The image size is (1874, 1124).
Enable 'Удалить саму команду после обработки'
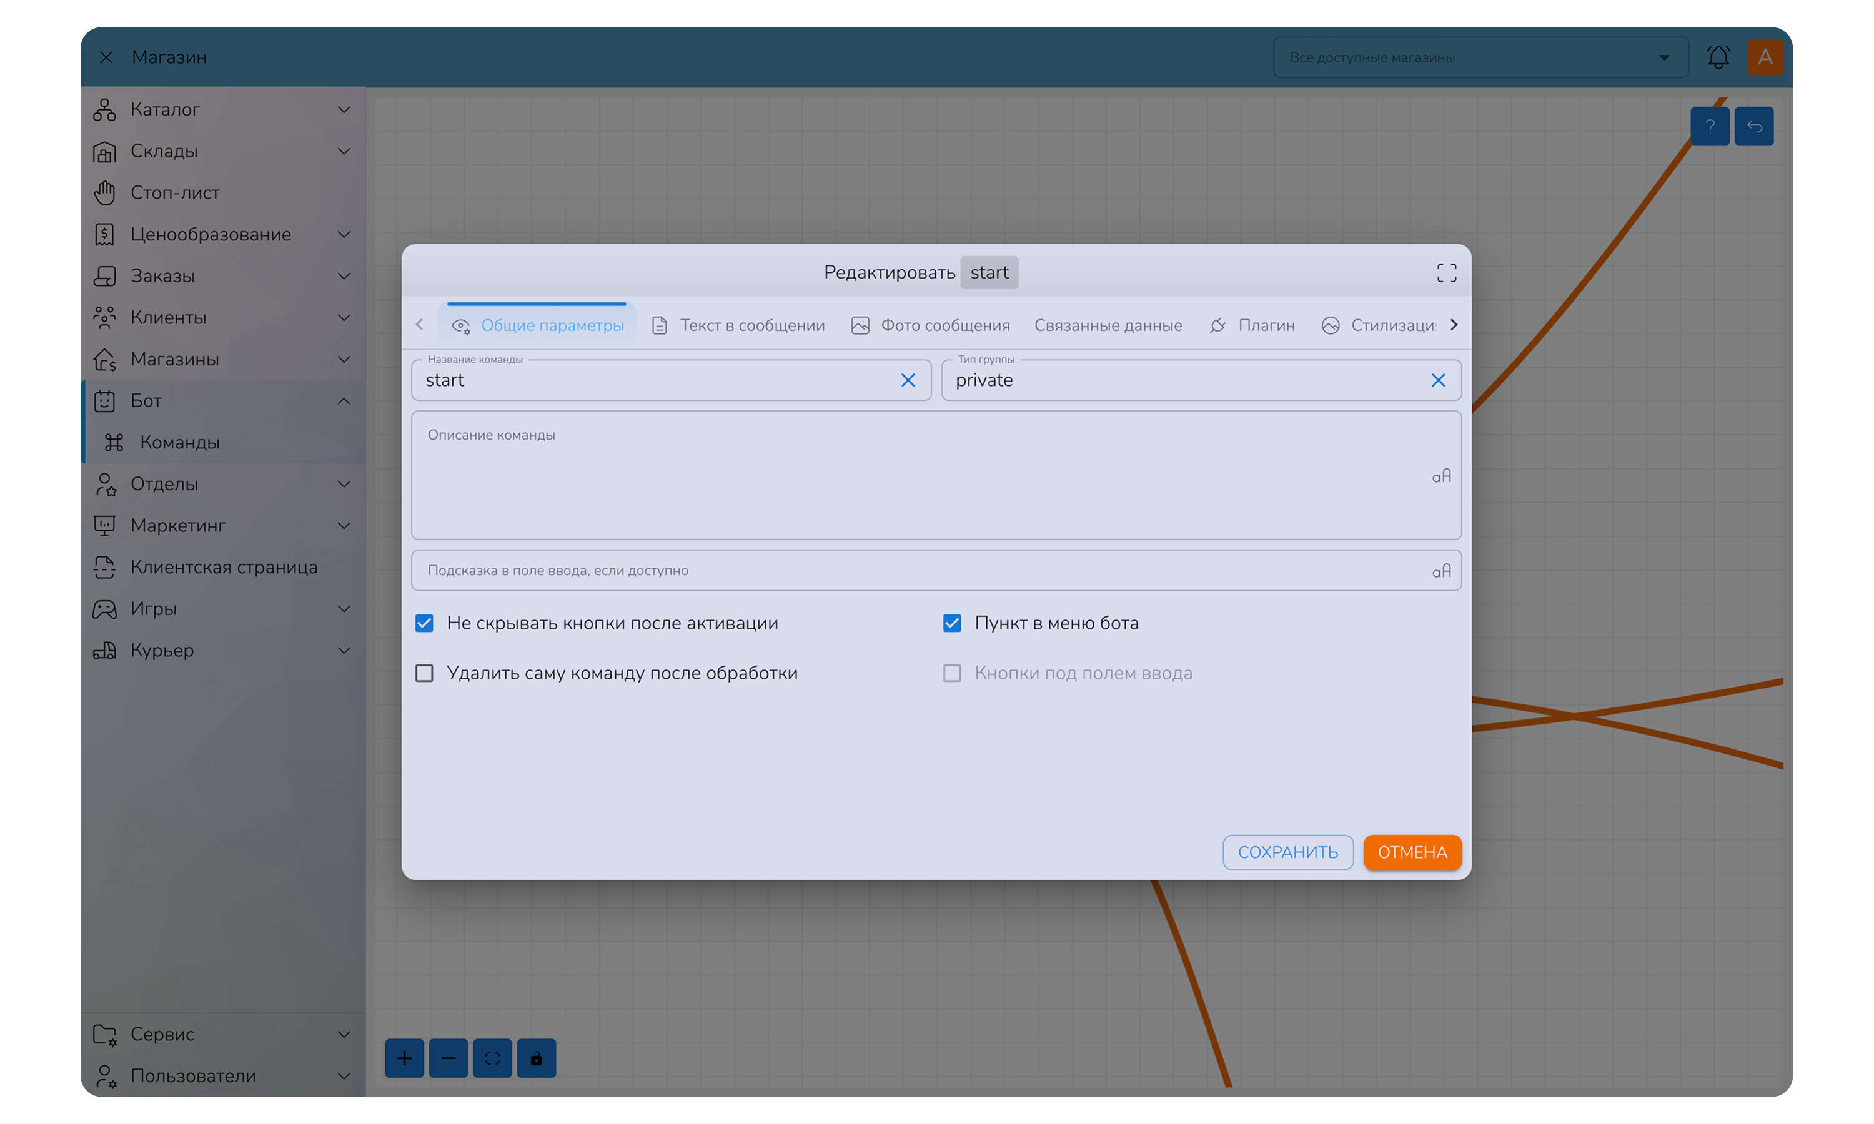(424, 673)
